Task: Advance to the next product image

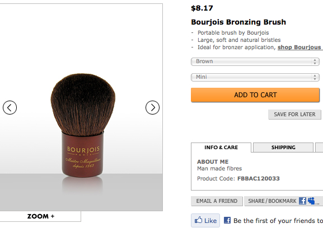Action: (x=152, y=107)
